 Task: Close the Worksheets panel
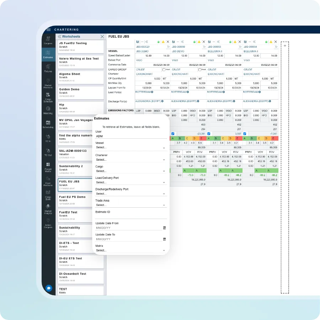(x=102, y=37)
